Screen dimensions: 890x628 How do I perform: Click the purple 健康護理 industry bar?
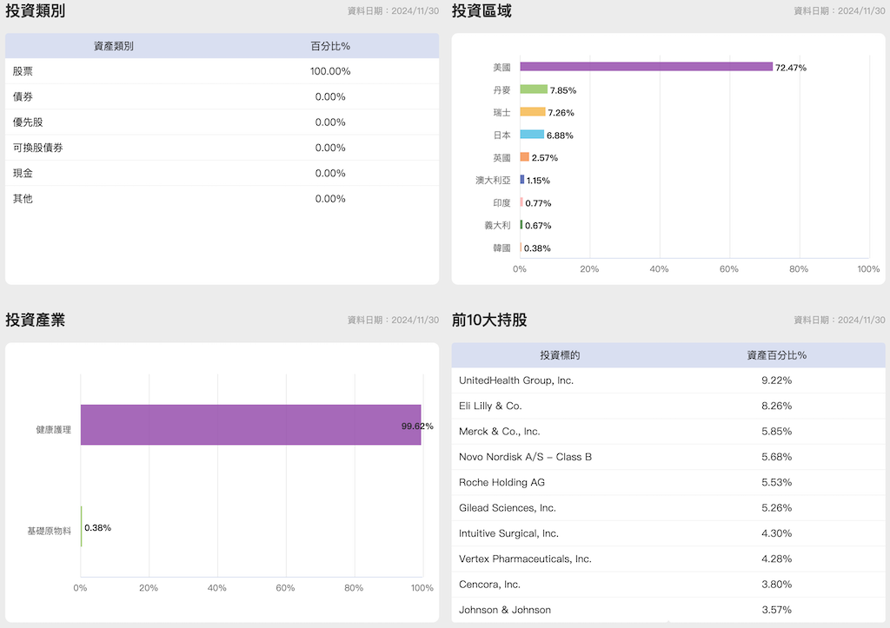(250, 425)
